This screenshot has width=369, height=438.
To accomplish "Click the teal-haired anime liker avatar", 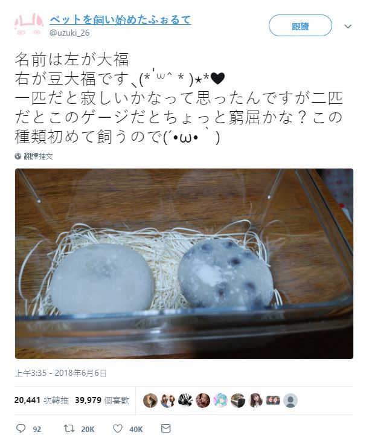I will (x=220, y=401).
